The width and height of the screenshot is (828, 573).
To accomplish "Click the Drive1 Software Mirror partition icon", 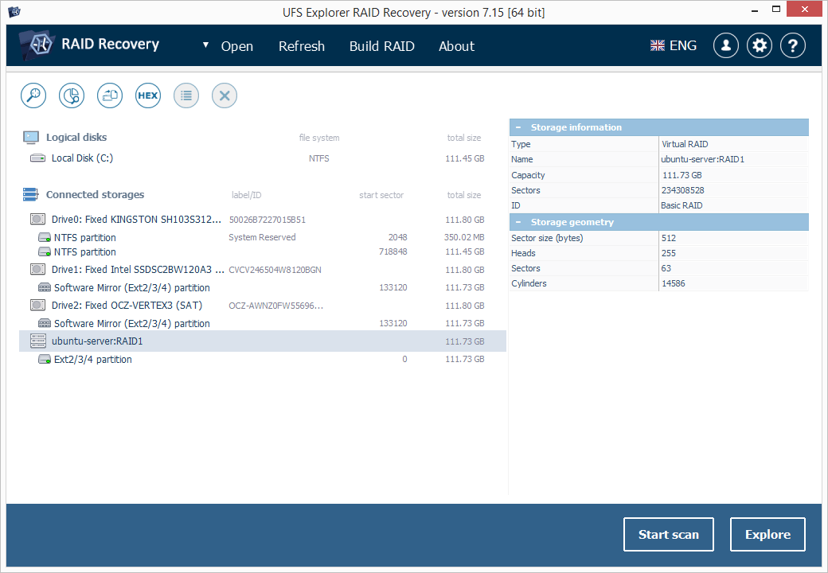I will [45, 287].
